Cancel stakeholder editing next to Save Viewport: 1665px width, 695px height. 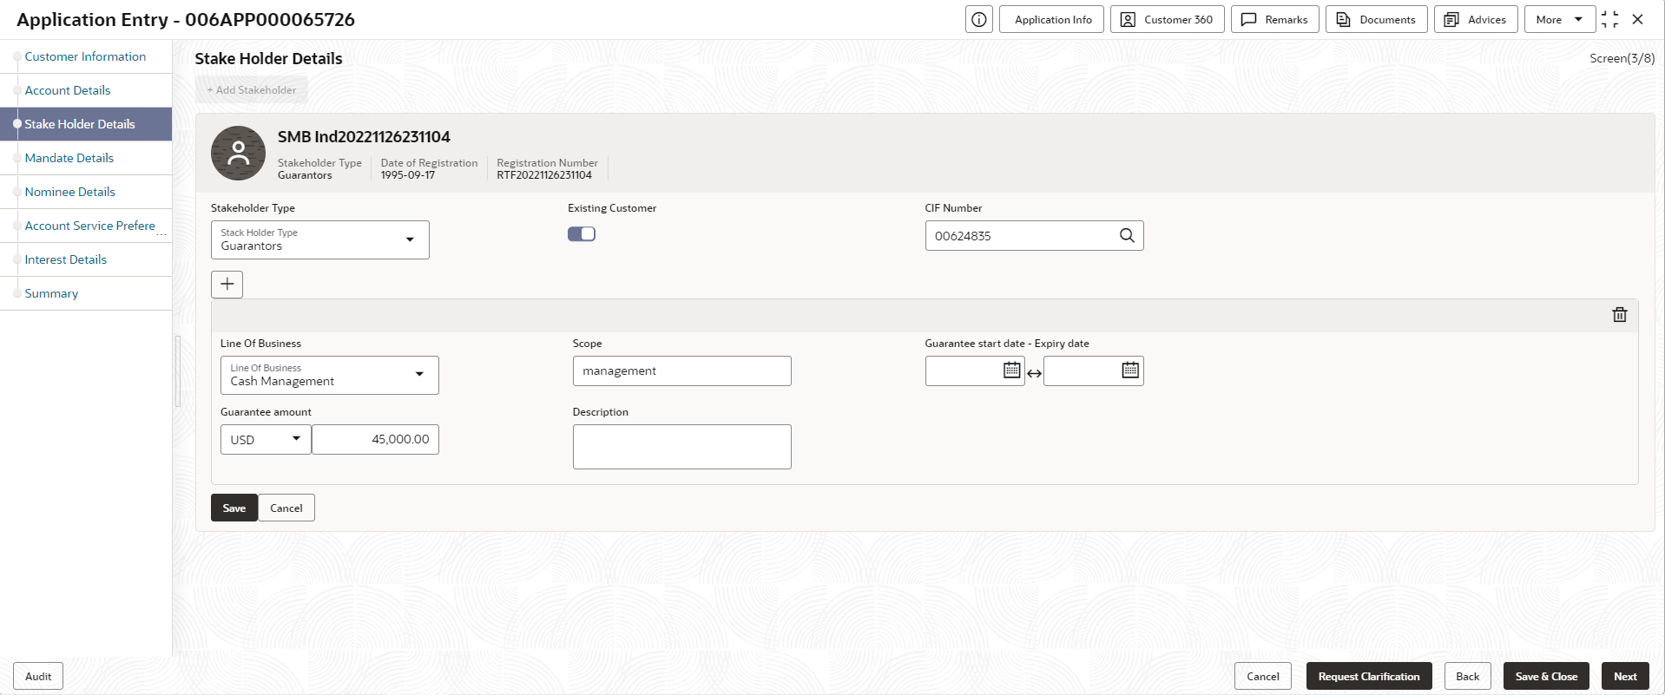tap(286, 508)
